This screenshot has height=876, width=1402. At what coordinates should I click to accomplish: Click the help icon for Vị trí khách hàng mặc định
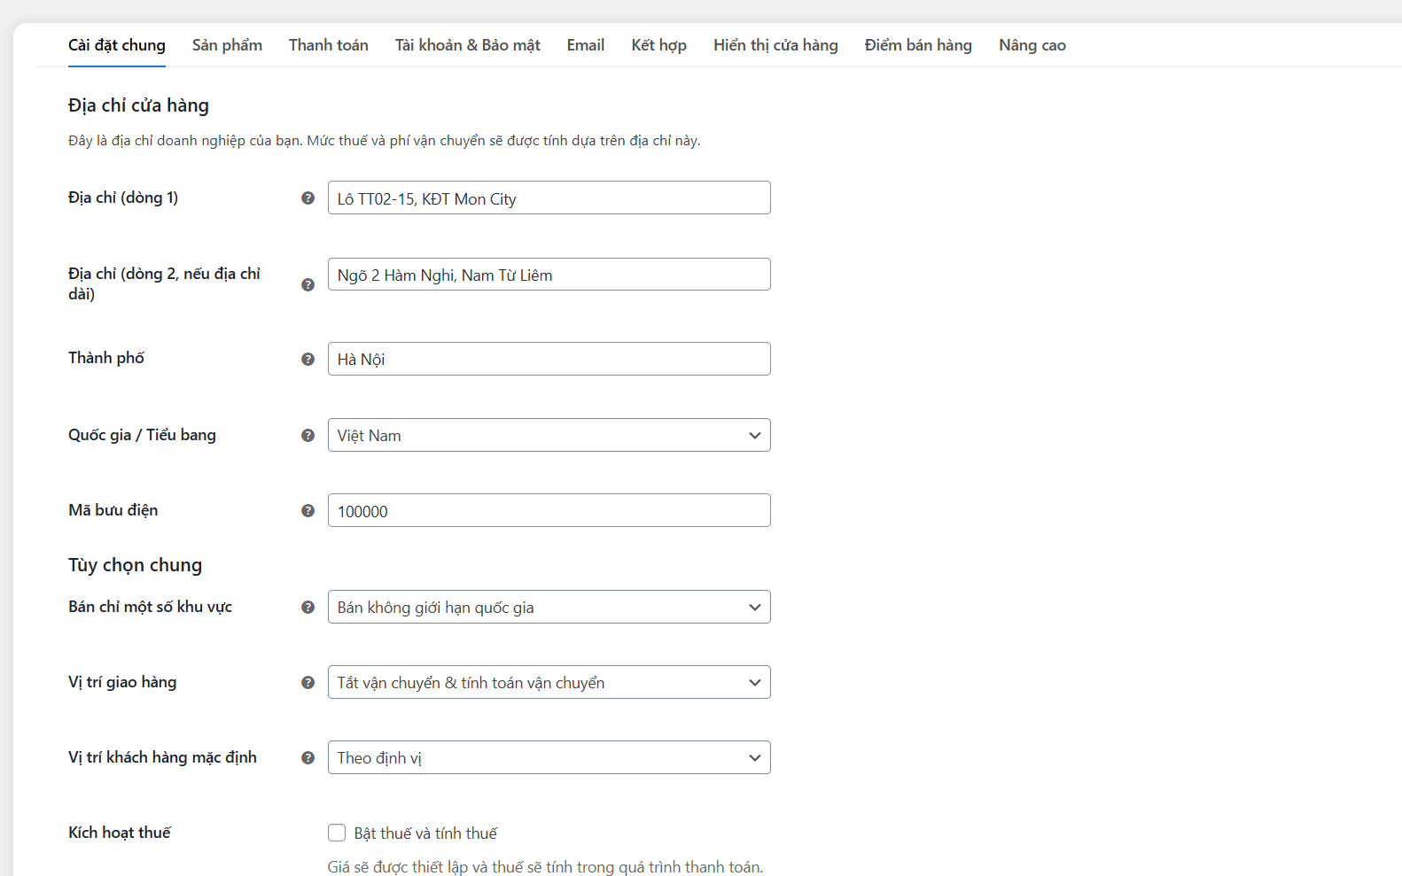308,758
